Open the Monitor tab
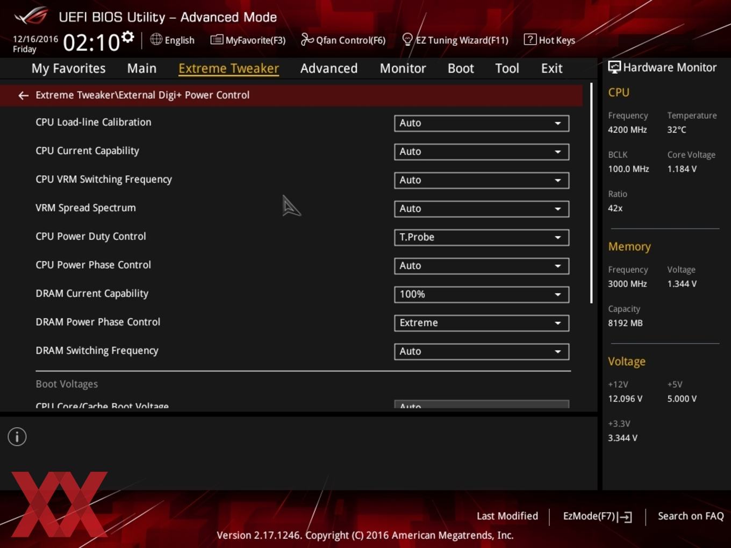 click(x=403, y=68)
